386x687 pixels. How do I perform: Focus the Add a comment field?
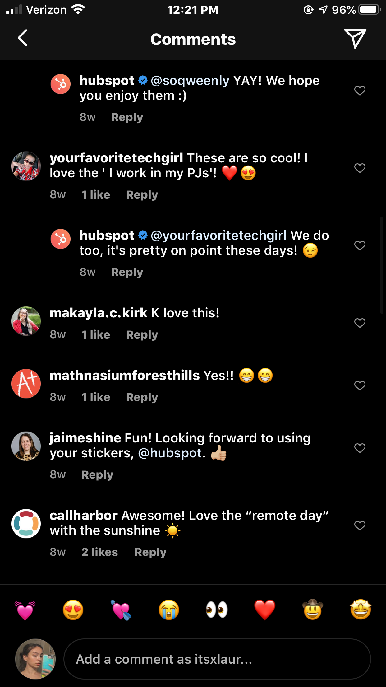[217, 659]
